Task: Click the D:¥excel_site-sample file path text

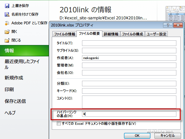Action: 103,18
